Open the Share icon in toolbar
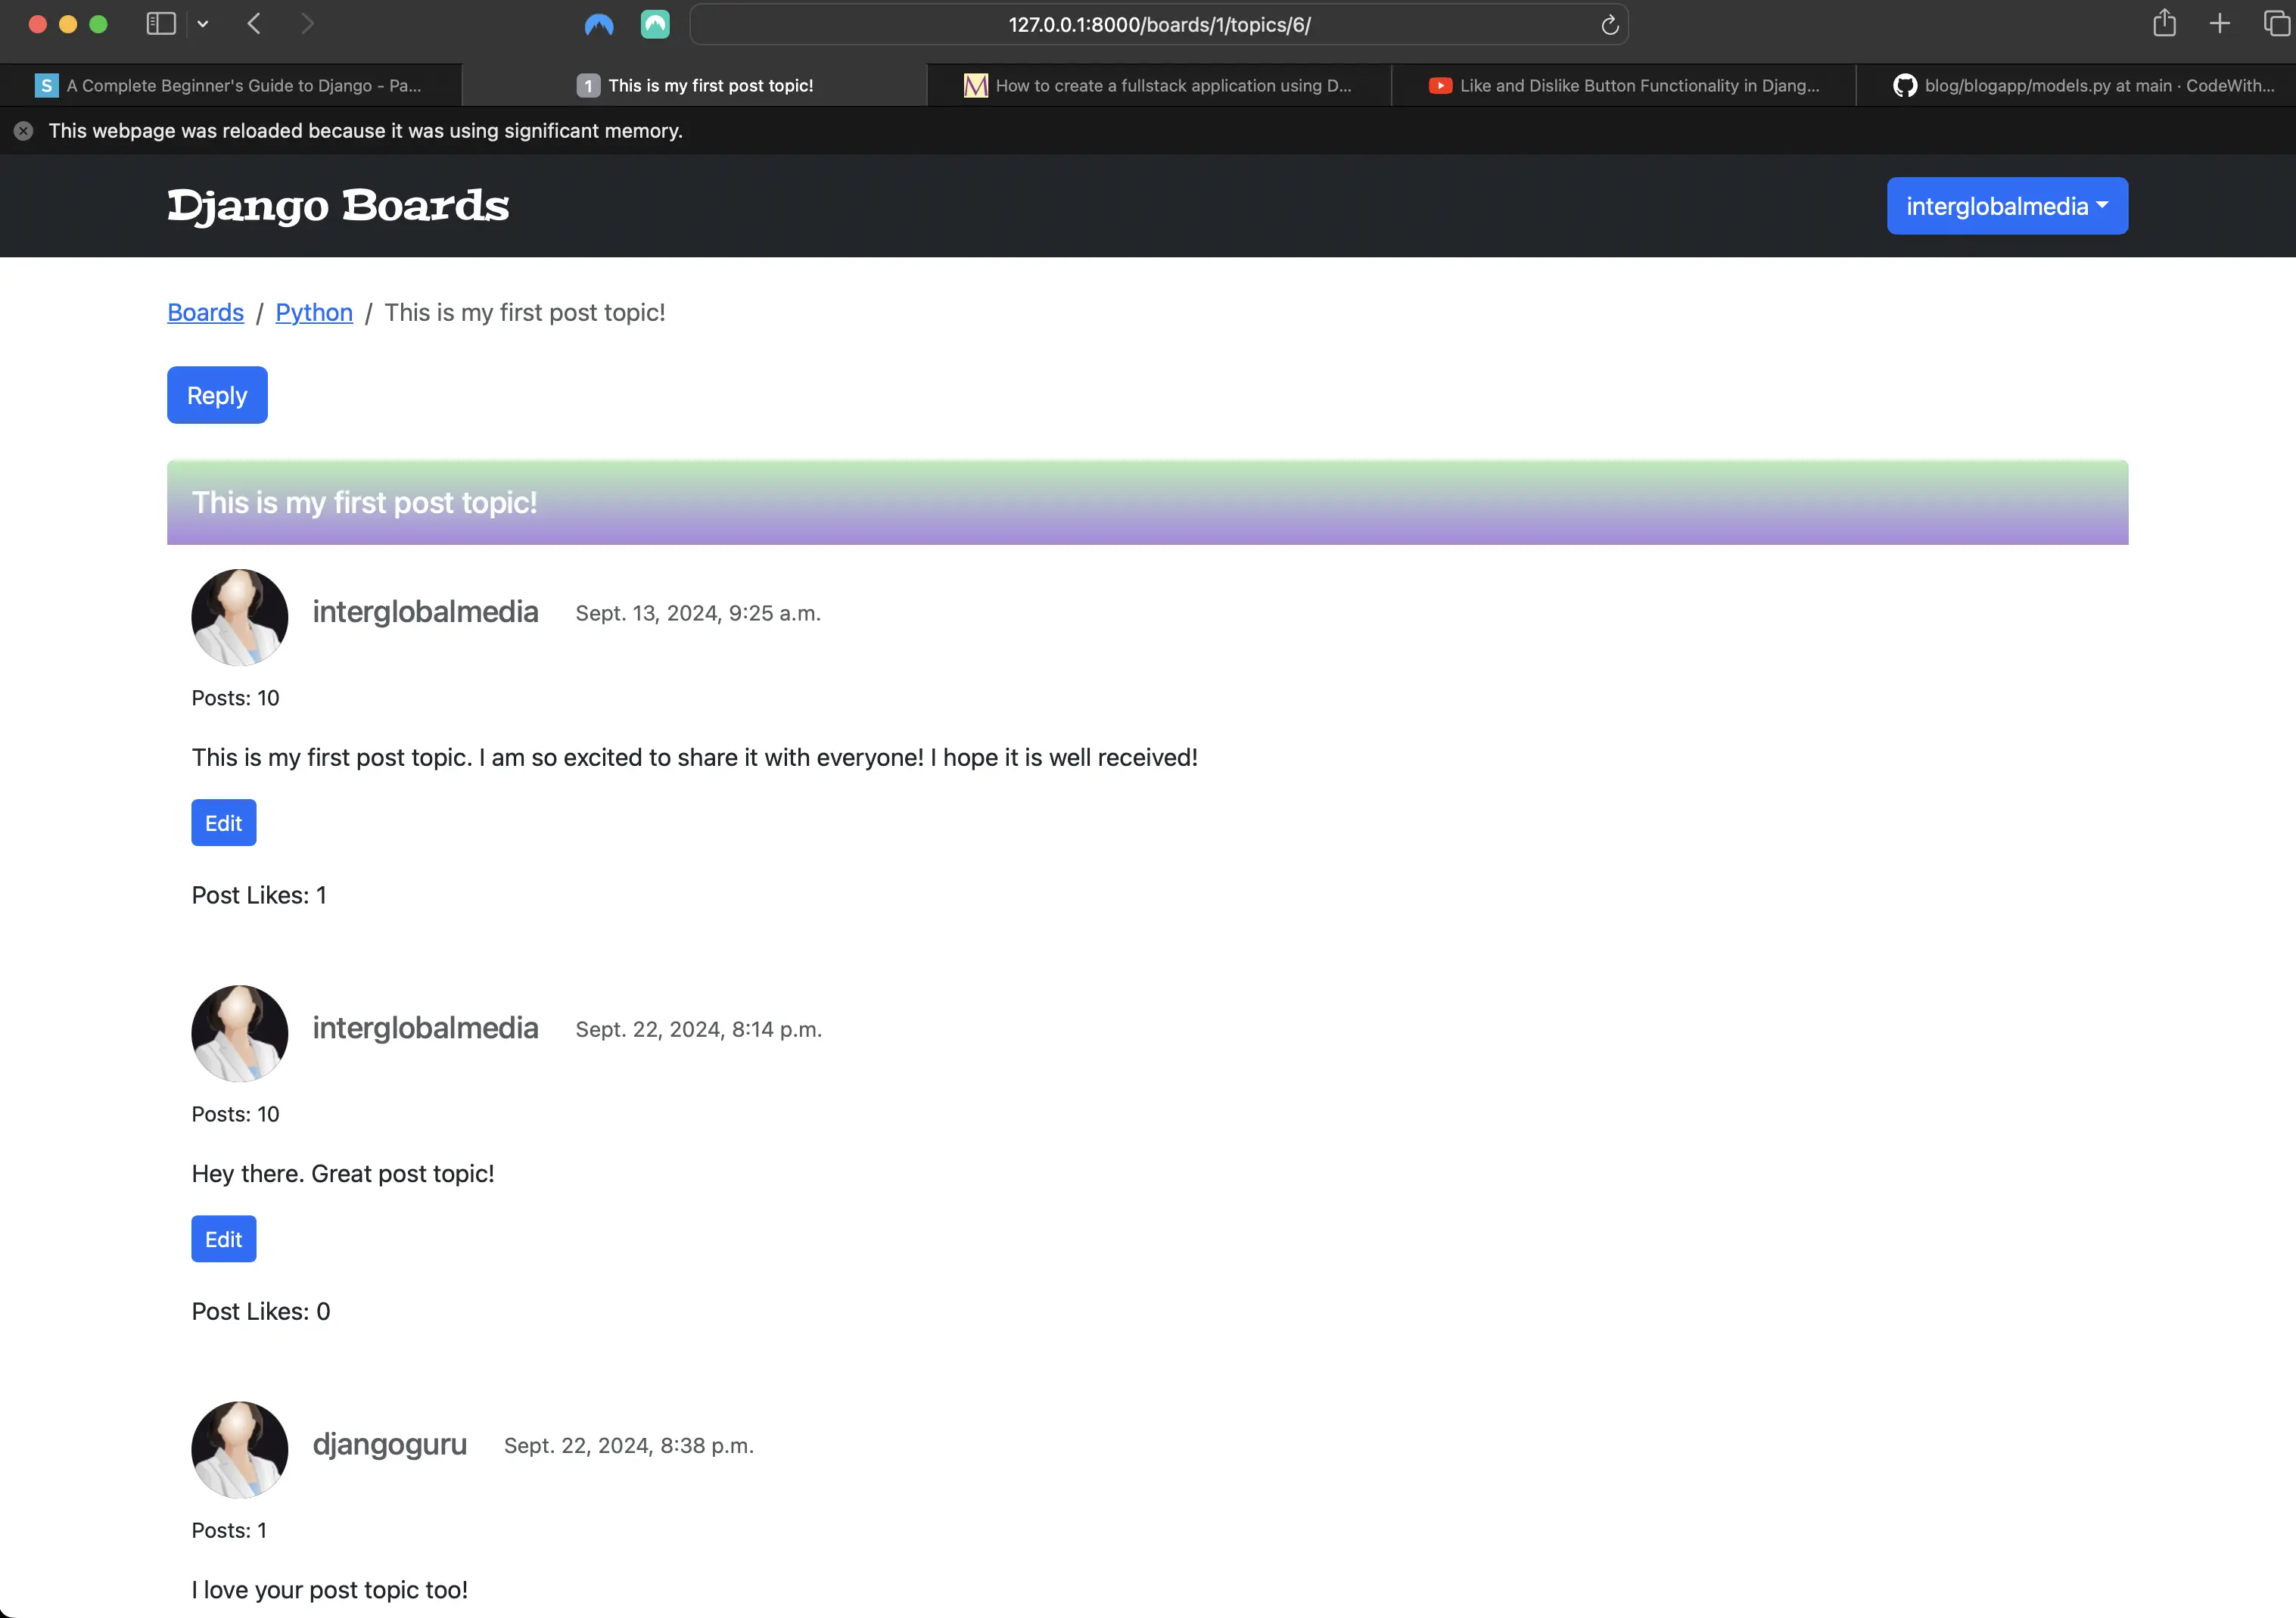This screenshot has width=2296, height=1618. 2164,23
